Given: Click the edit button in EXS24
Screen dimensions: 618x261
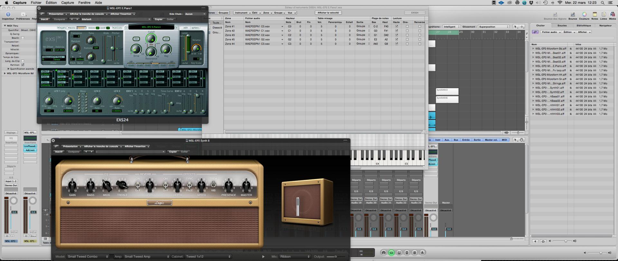Looking at the screenshot, I should (186, 28).
